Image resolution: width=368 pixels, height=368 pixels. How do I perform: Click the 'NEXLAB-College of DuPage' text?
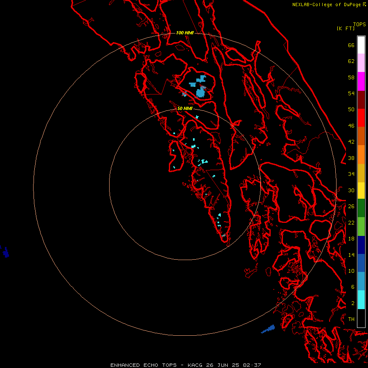click(327, 4)
